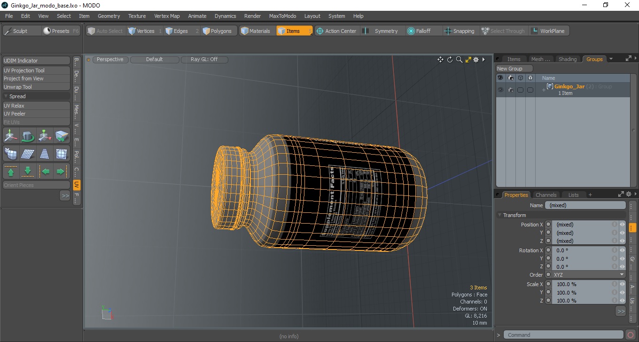Toggle render camera icon for Ginkgo_Jar group
Viewport: 639px width, 342px height.
pos(511,90)
